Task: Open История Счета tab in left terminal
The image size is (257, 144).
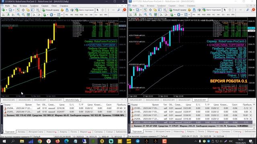Action: tap(36, 132)
